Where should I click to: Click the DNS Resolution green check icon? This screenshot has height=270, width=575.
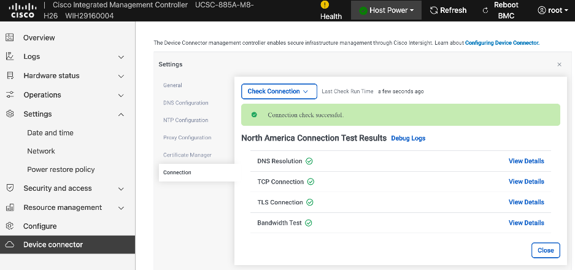tap(309, 161)
